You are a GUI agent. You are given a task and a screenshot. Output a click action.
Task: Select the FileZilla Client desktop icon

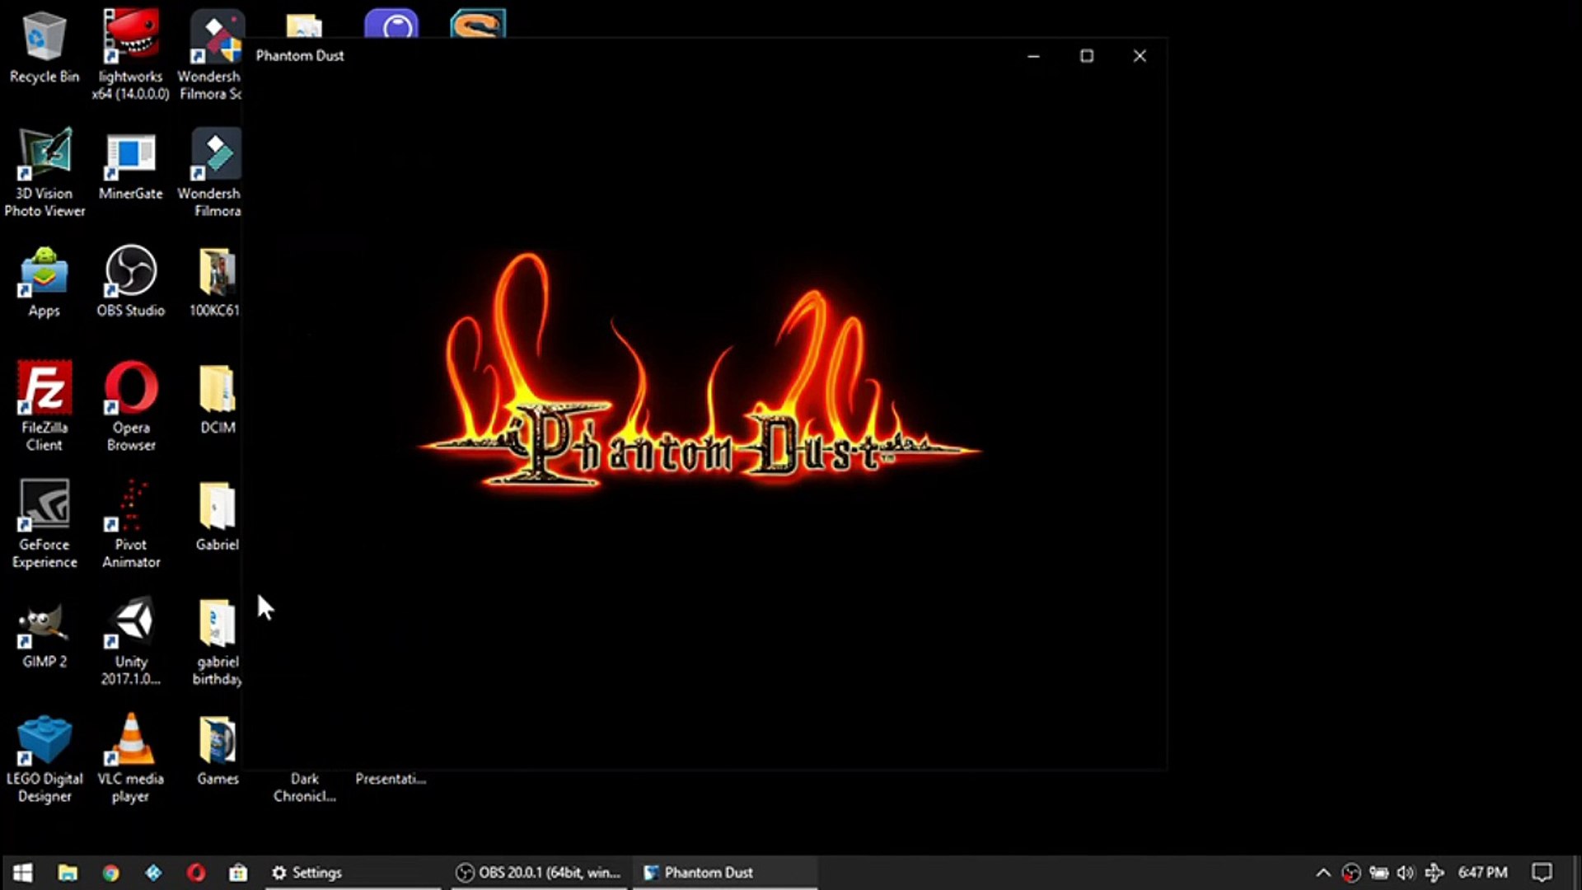pyautogui.click(x=44, y=407)
